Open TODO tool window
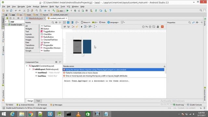Image resolution: width=208 pixels, height=117 pixels. [9, 105]
